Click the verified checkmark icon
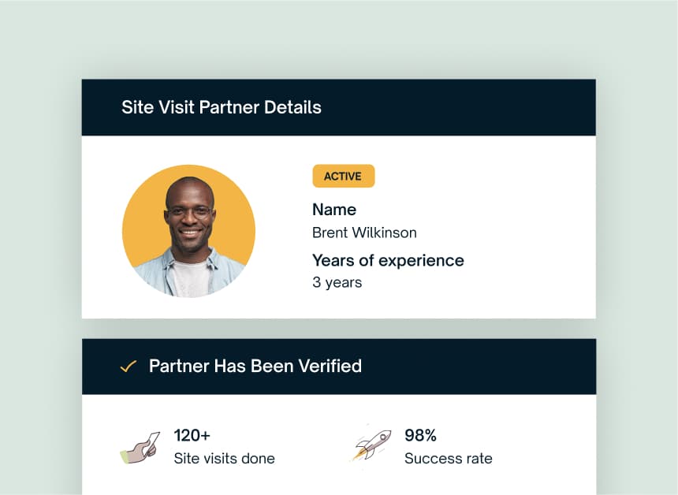Screen dimensions: 678x495 coord(129,367)
